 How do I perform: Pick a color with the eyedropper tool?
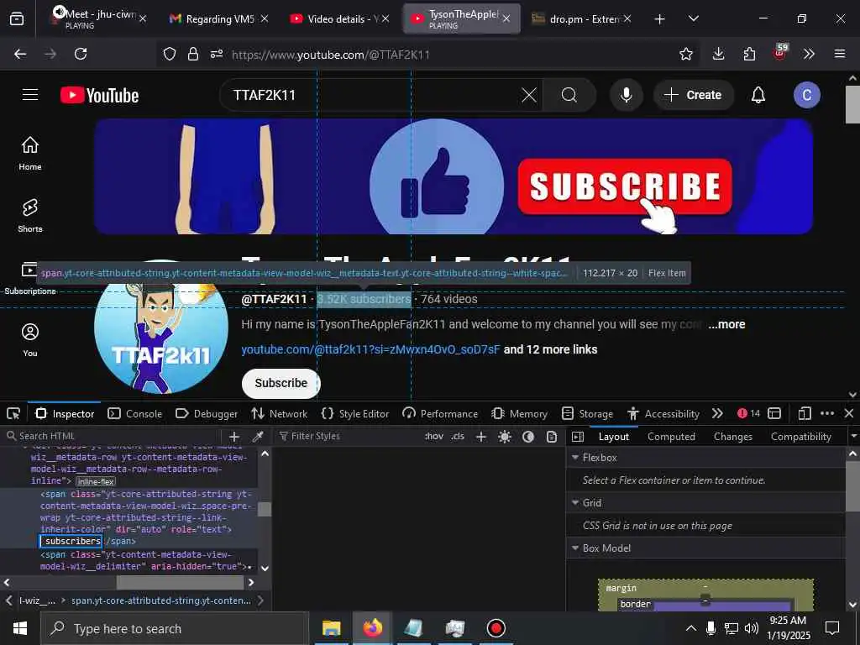tap(257, 436)
